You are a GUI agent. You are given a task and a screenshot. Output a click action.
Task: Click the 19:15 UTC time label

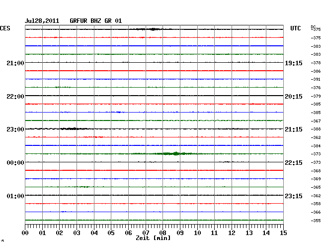pyautogui.click(x=294, y=63)
